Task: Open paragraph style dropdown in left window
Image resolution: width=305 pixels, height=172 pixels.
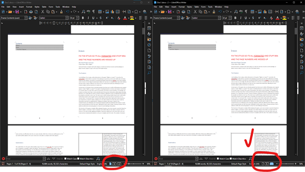Action: [26, 18]
